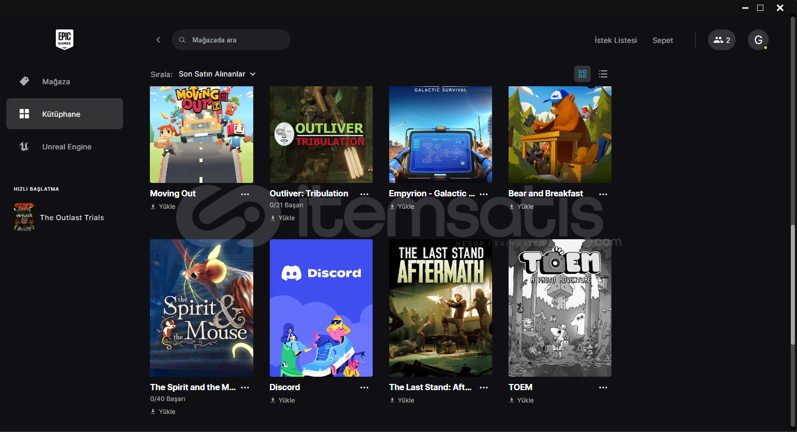This screenshot has height=432, width=797.
Task: Click the Kütüphane grid icon
Action: (24, 114)
